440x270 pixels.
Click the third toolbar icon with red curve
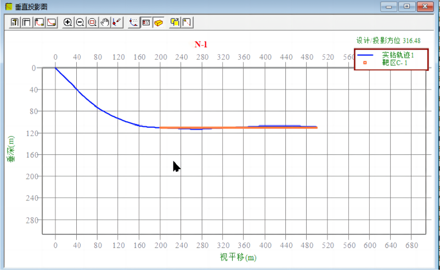point(39,22)
